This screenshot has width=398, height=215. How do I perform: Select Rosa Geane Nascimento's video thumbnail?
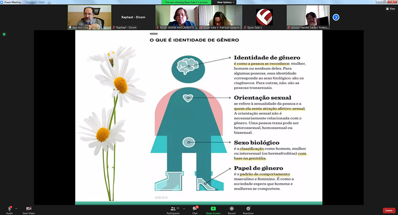click(177, 17)
